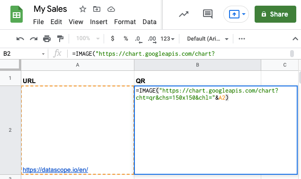The width and height of the screenshot is (301, 179).
Task: Click the vertical sheet scrollbar
Action: click(300, 77)
